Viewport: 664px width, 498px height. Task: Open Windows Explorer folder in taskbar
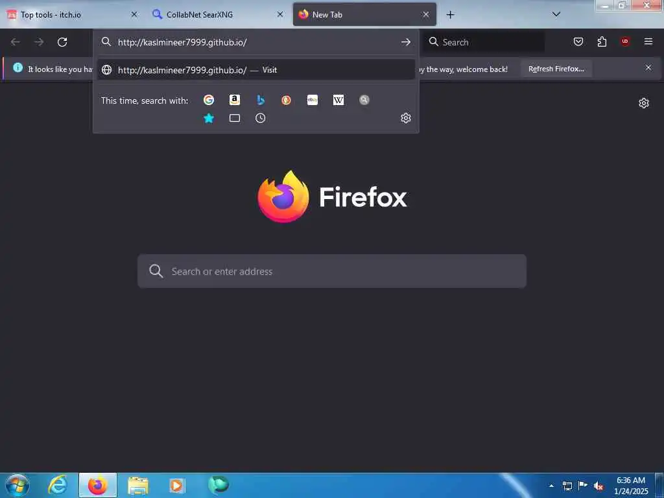tap(138, 485)
